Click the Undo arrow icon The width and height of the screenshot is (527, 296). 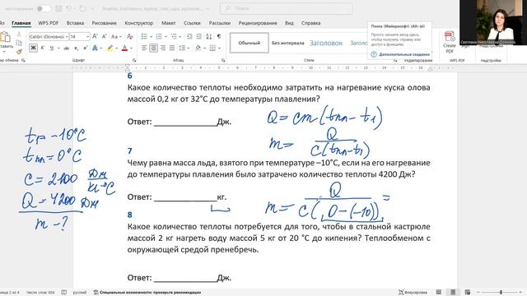click(69, 8)
